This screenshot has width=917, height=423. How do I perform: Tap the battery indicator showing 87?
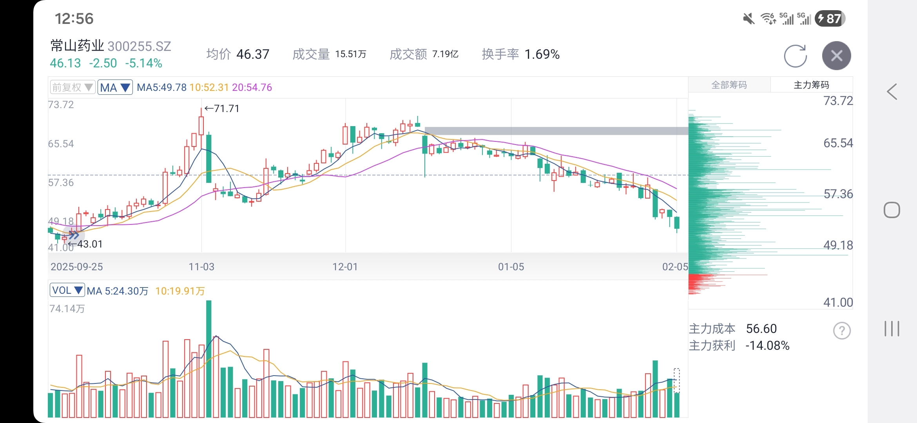830,18
